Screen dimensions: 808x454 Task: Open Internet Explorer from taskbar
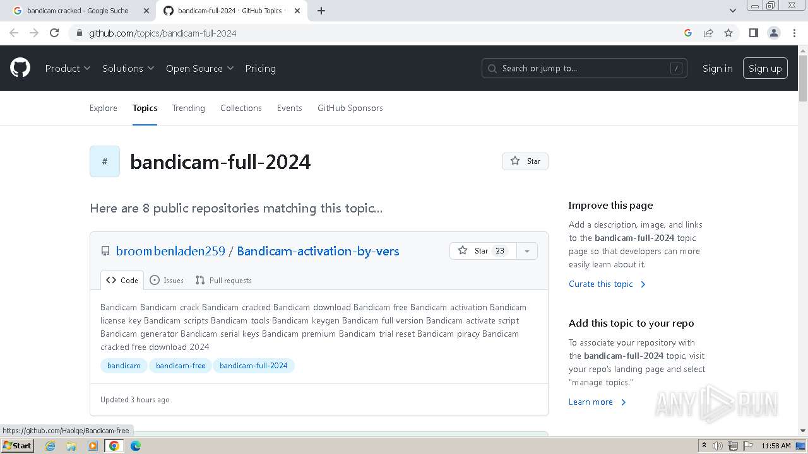coord(50,446)
